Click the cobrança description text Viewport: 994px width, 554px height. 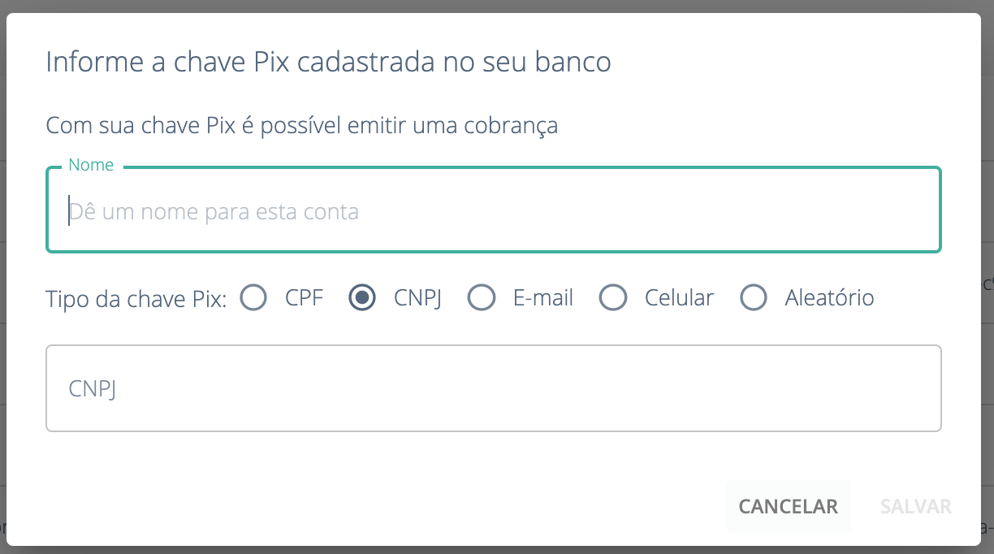(301, 124)
